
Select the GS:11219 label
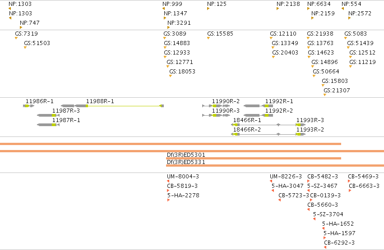tap(362, 62)
